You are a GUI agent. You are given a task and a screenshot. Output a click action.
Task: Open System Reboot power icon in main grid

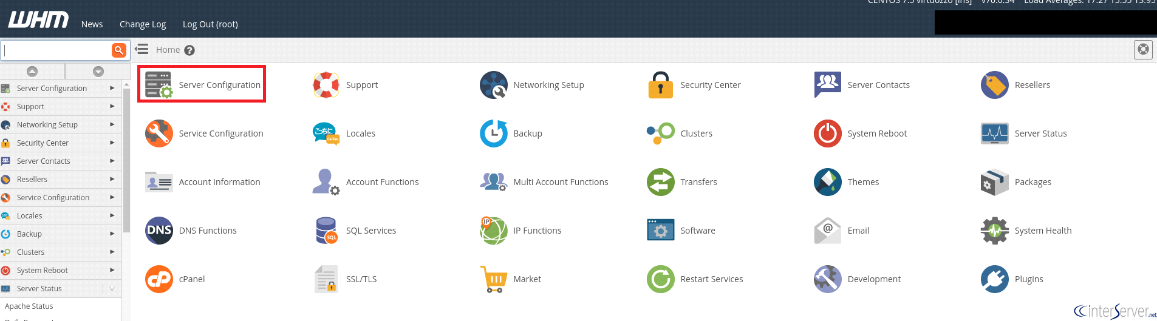point(828,133)
